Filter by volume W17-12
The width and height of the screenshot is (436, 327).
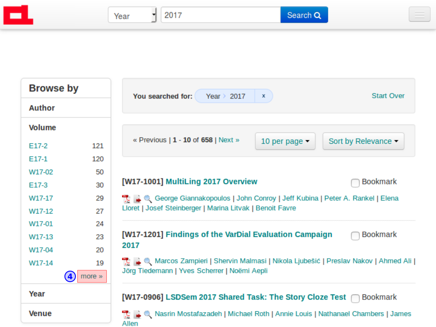[41, 211]
